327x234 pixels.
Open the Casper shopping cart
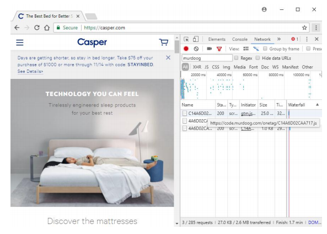pos(164,42)
